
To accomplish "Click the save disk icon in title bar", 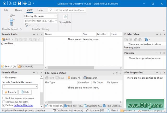I will pos(19,3).
